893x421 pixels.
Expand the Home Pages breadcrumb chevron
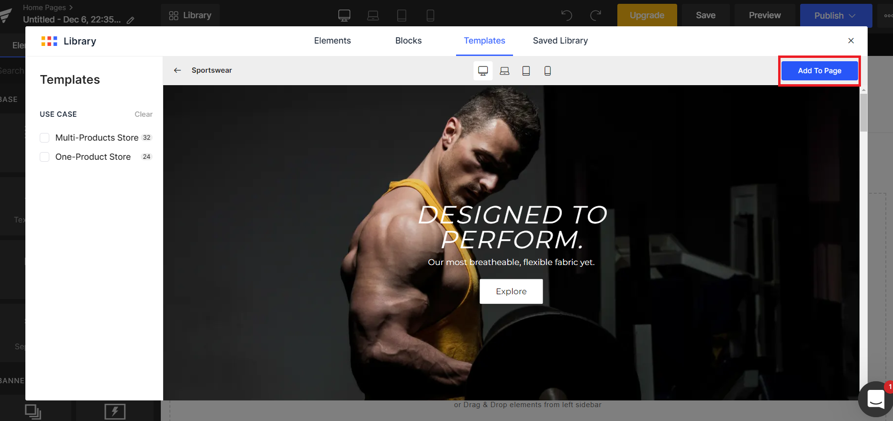[71, 8]
